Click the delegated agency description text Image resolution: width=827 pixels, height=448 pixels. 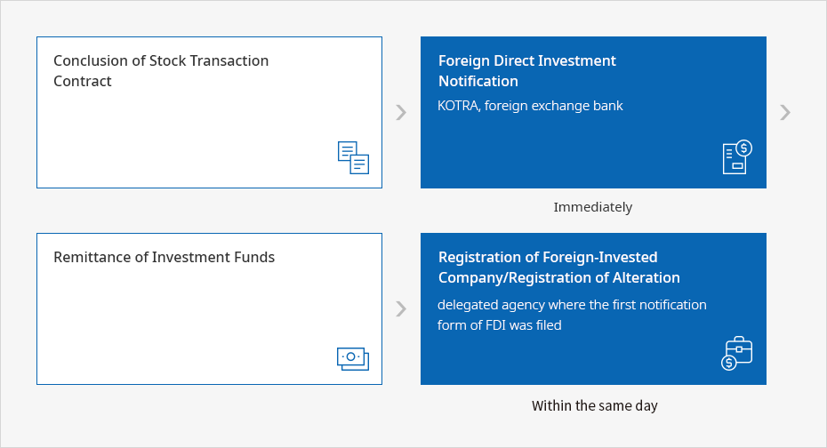pyautogui.click(x=572, y=315)
